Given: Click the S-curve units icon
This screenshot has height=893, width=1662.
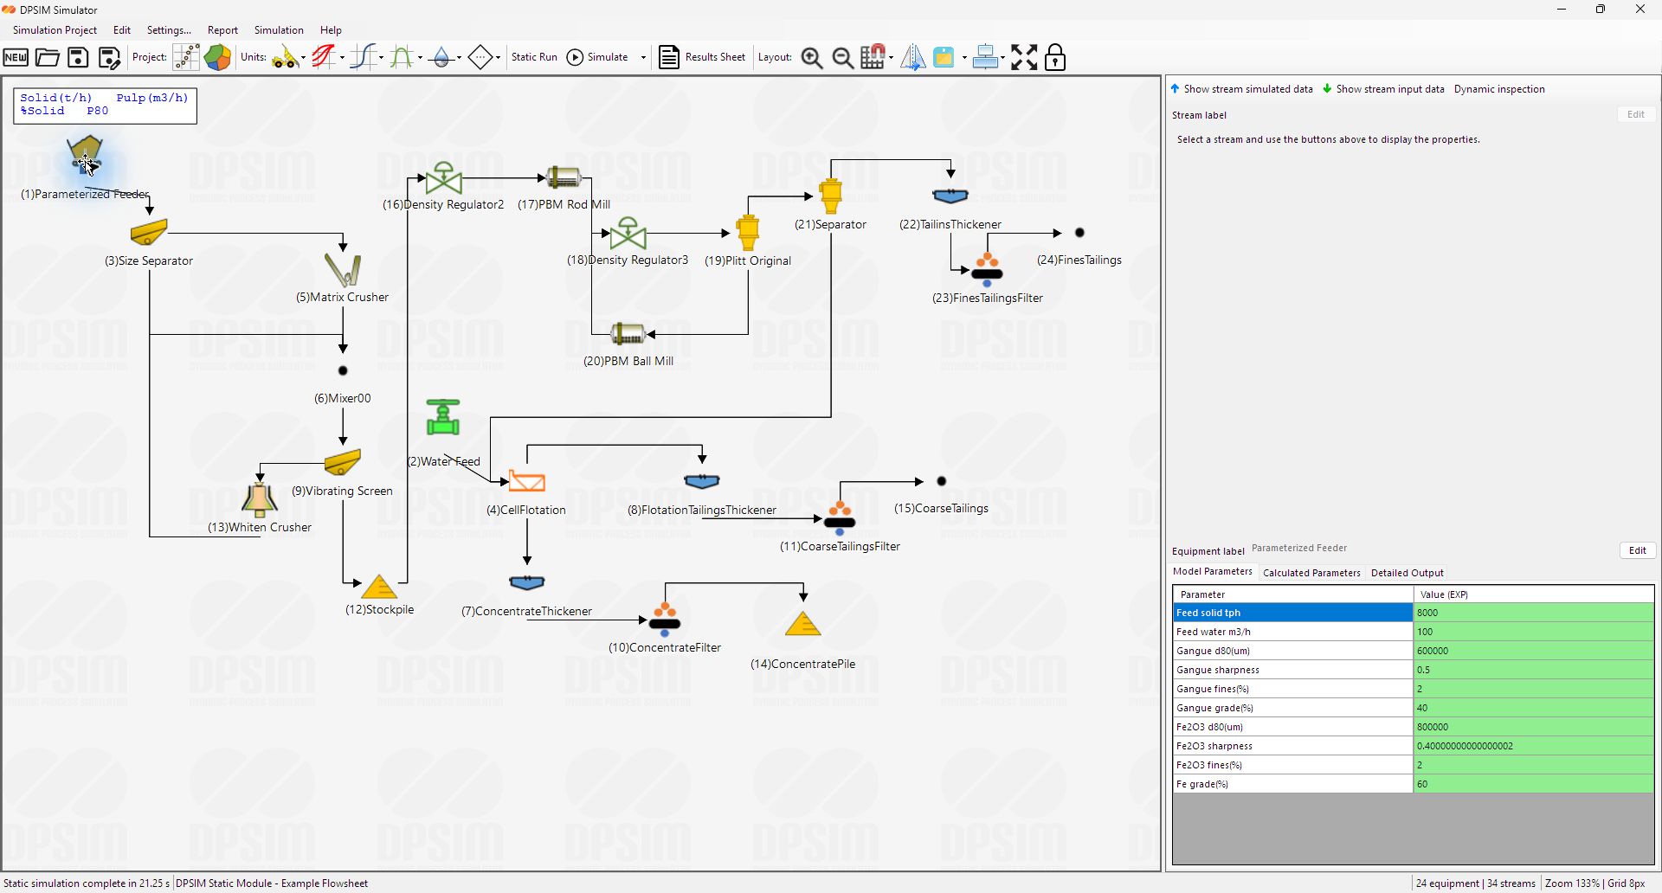Looking at the screenshot, I should point(364,58).
